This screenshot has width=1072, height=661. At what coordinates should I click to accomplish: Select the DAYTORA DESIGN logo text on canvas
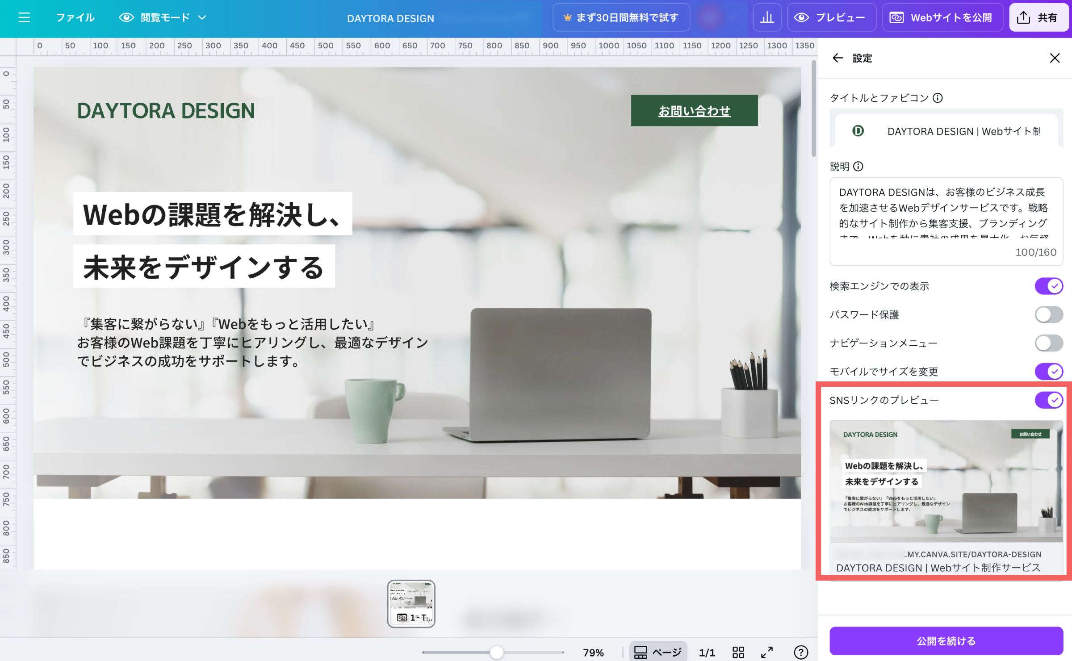166,111
